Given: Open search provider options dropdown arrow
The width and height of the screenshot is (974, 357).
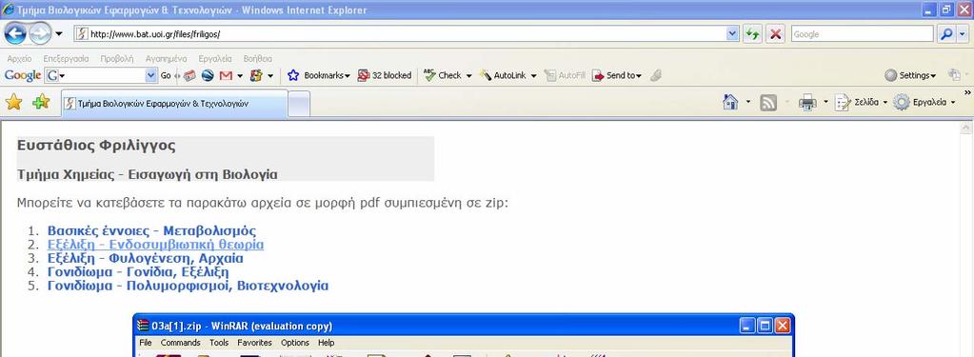Looking at the screenshot, I should [x=963, y=34].
